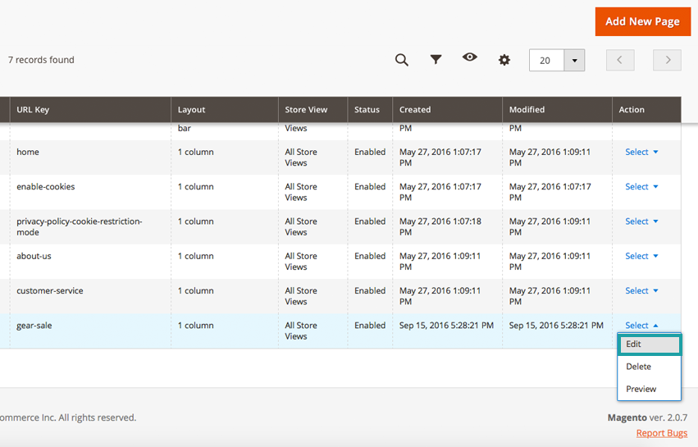
Task: Sort by the Created column header
Action: point(415,110)
